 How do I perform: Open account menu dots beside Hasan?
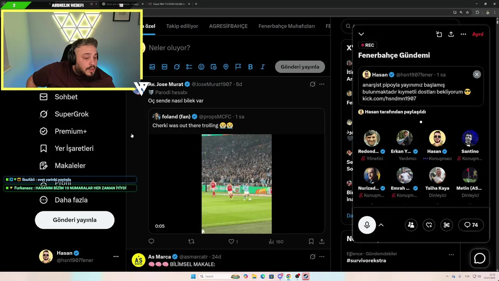point(116,256)
